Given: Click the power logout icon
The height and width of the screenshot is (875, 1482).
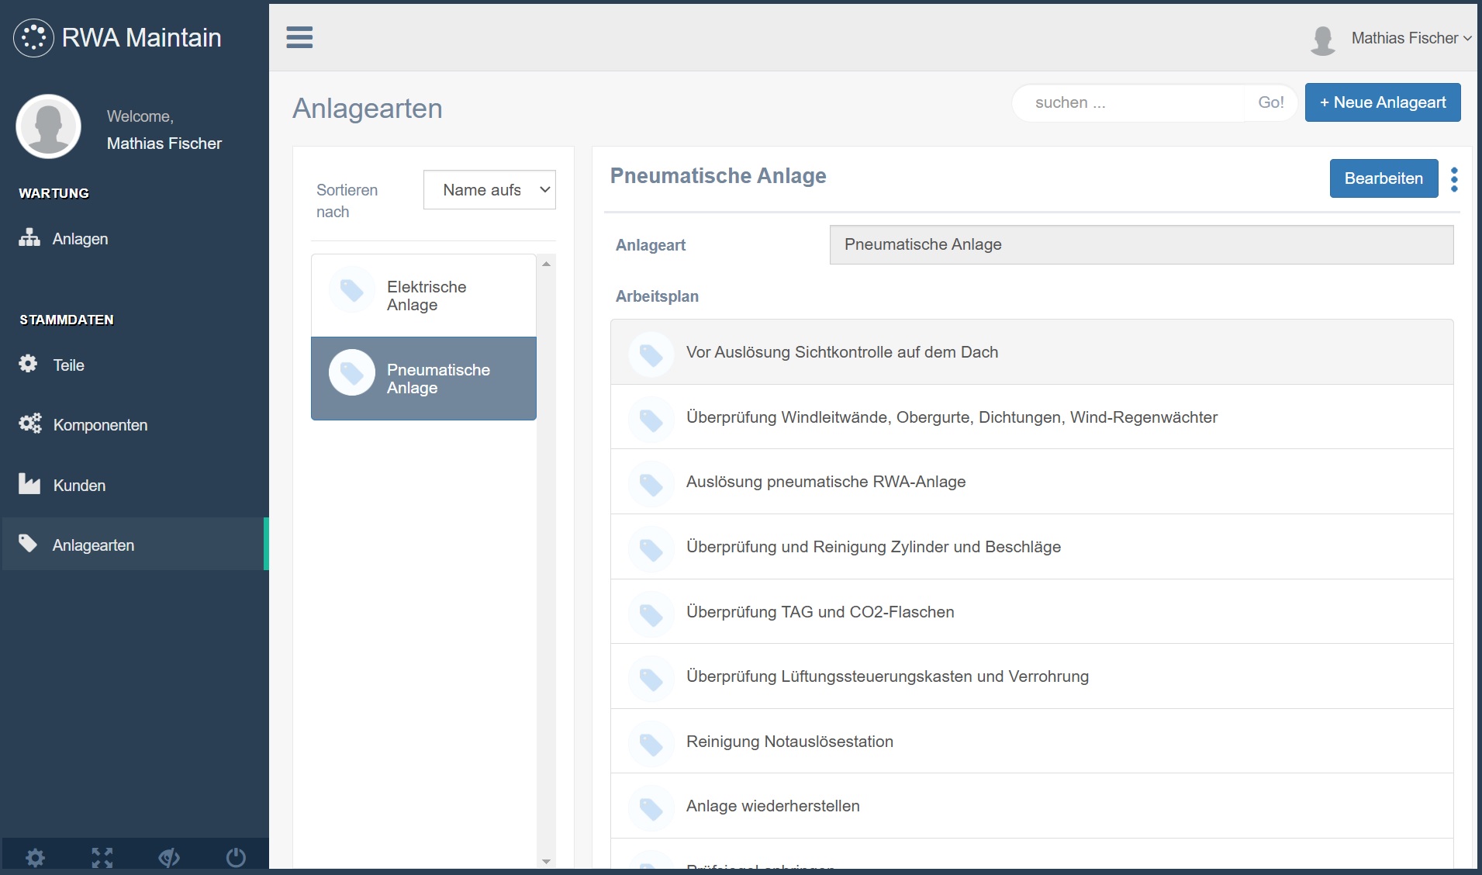Looking at the screenshot, I should [x=236, y=857].
